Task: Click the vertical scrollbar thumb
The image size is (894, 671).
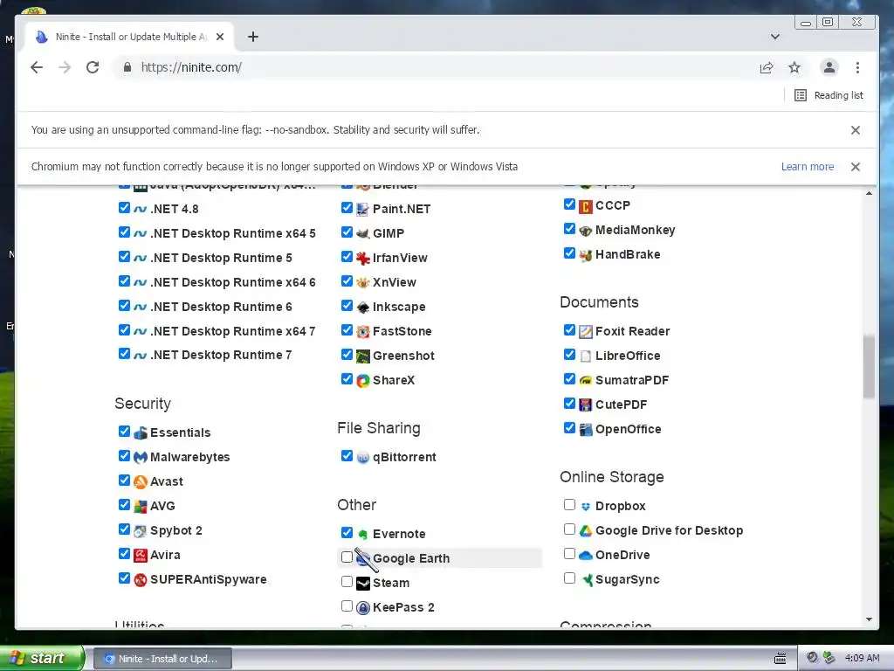Action: [x=869, y=366]
